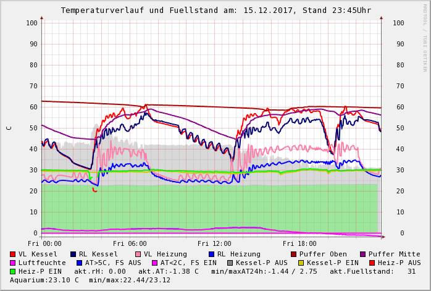Click the Puffer Oben legend swatch
The width and height of the screenshot is (431, 291).
coord(293,255)
